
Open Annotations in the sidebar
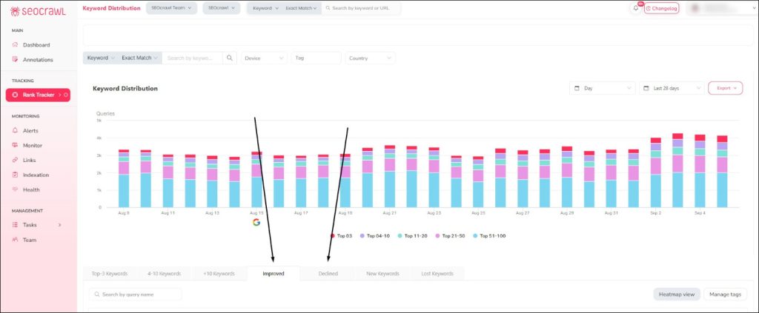click(39, 60)
